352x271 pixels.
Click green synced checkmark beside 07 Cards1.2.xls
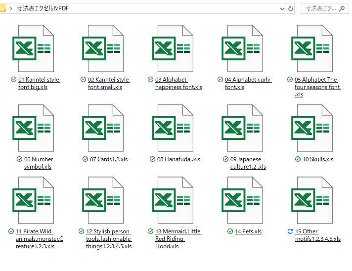point(86,159)
